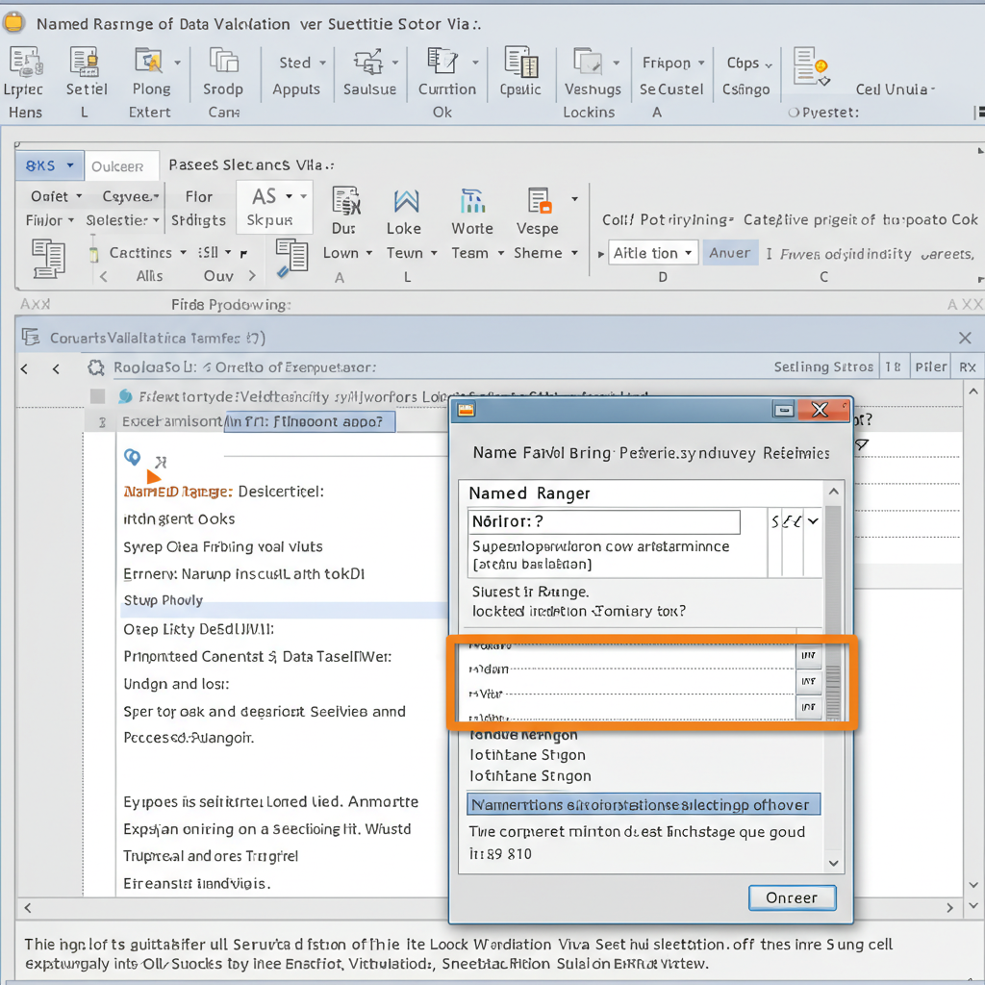The image size is (985, 985).
Task: Click the Curntion ribbon icon
Action: coord(442,62)
